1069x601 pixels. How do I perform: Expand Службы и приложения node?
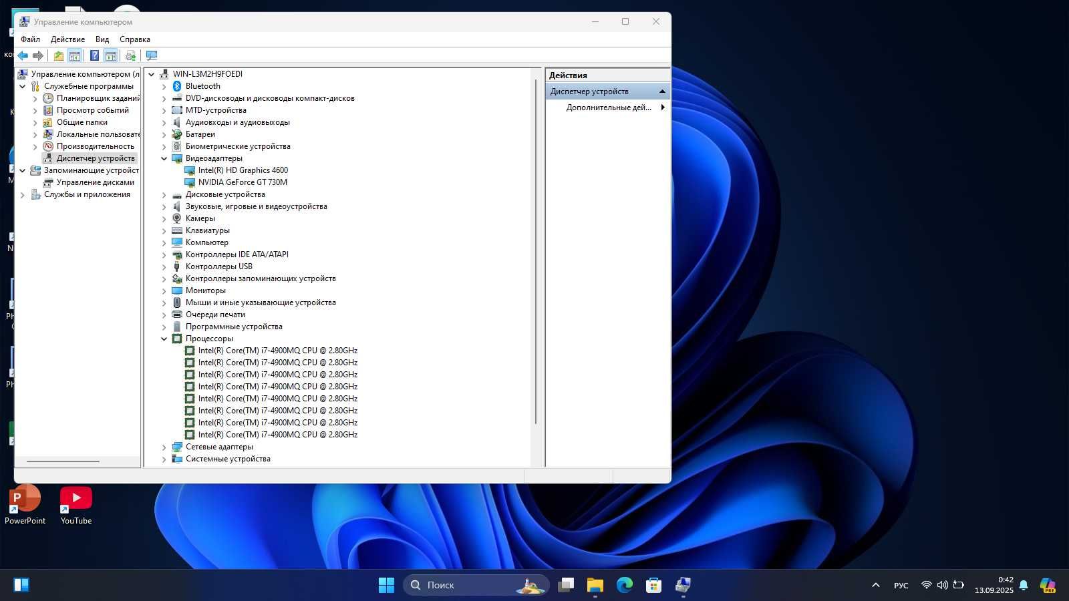(x=23, y=194)
